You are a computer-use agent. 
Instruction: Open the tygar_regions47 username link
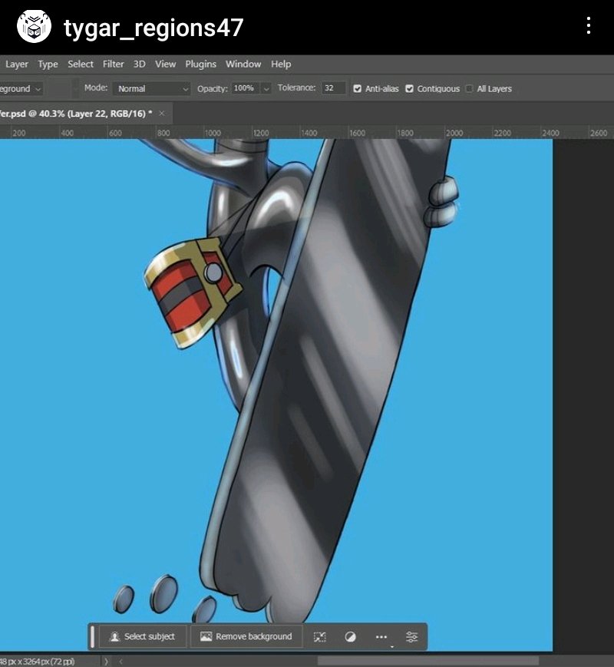[x=153, y=28]
